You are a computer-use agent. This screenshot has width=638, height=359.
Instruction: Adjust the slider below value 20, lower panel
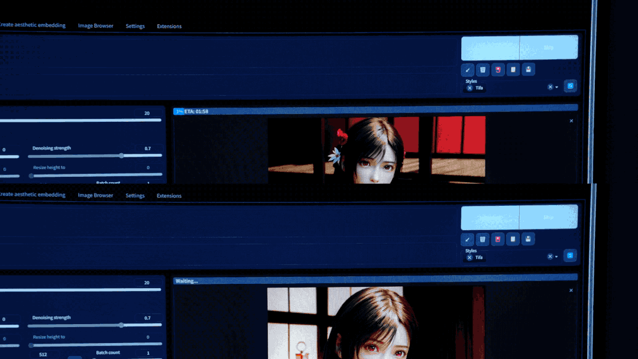[80, 290]
